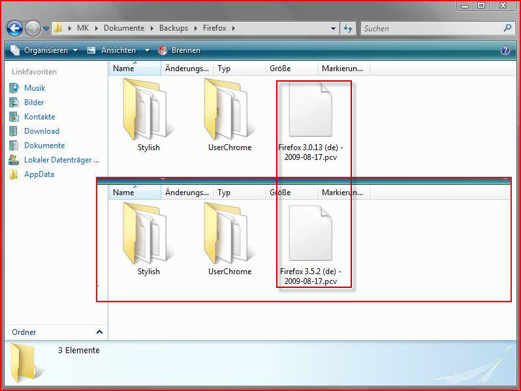Screen dimensions: 521x391
Task: Click the upper Stylish folder name
Action: click(x=148, y=148)
